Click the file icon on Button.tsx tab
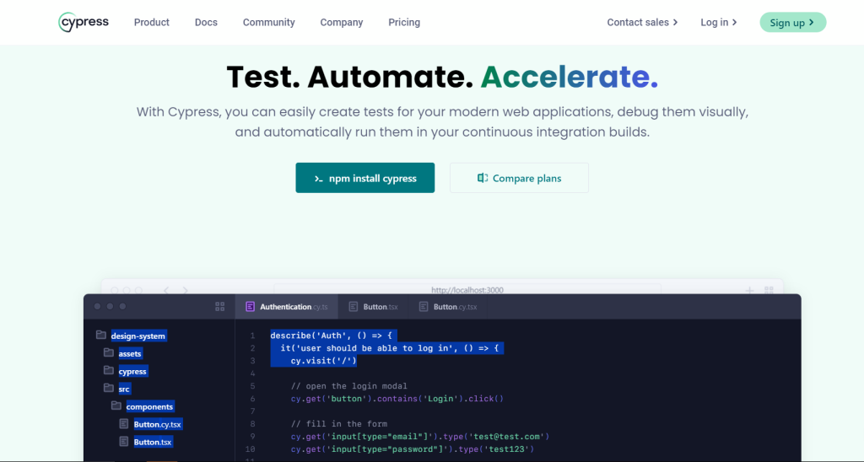The image size is (864, 462). tap(354, 307)
